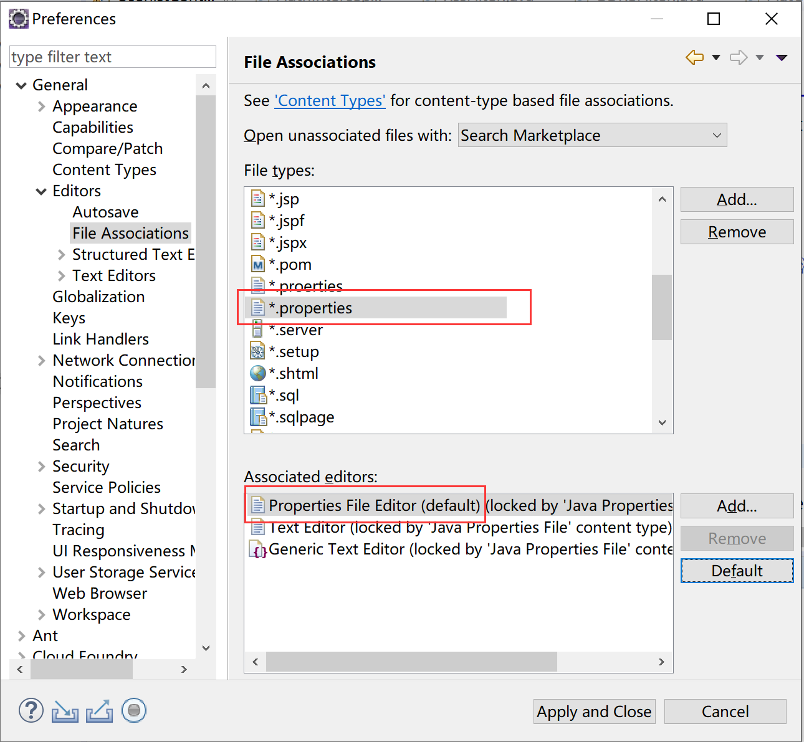Image resolution: width=804 pixels, height=742 pixels.
Task: Click the *.jsp file type icon
Action: [x=257, y=199]
